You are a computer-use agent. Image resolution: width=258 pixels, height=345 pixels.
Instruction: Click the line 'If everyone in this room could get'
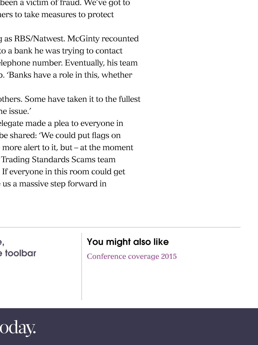63,171
